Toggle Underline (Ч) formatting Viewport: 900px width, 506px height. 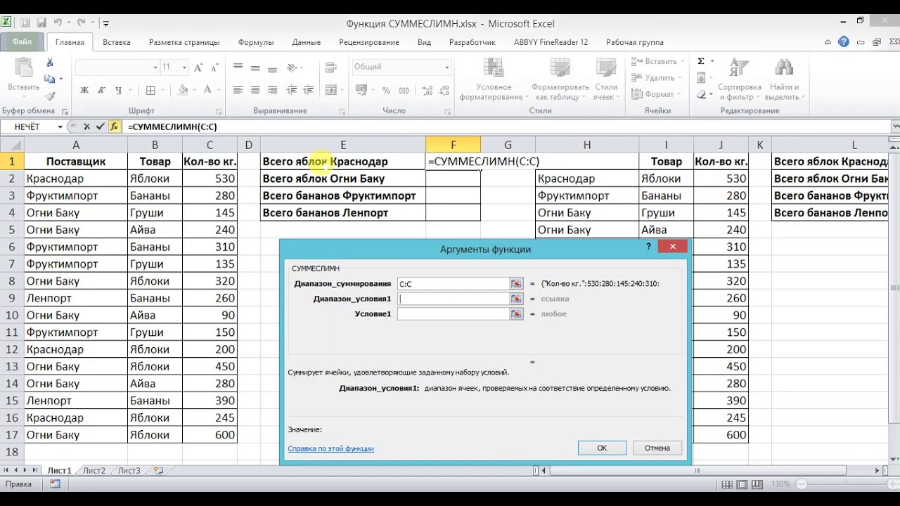click(x=118, y=90)
